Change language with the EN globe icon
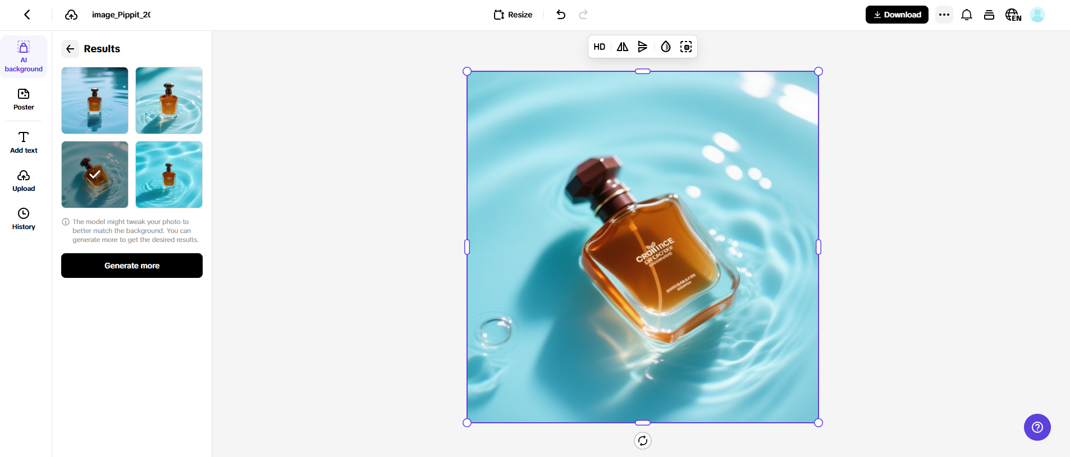This screenshot has height=457, width=1070. [1013, 15]
